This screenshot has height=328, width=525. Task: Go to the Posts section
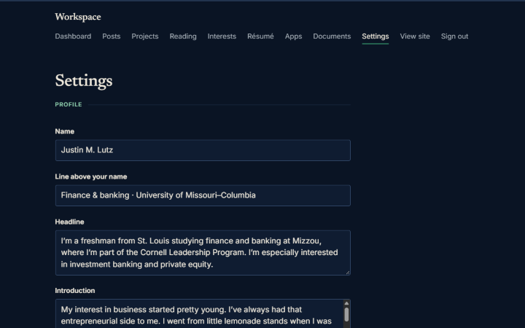(111, 36)
